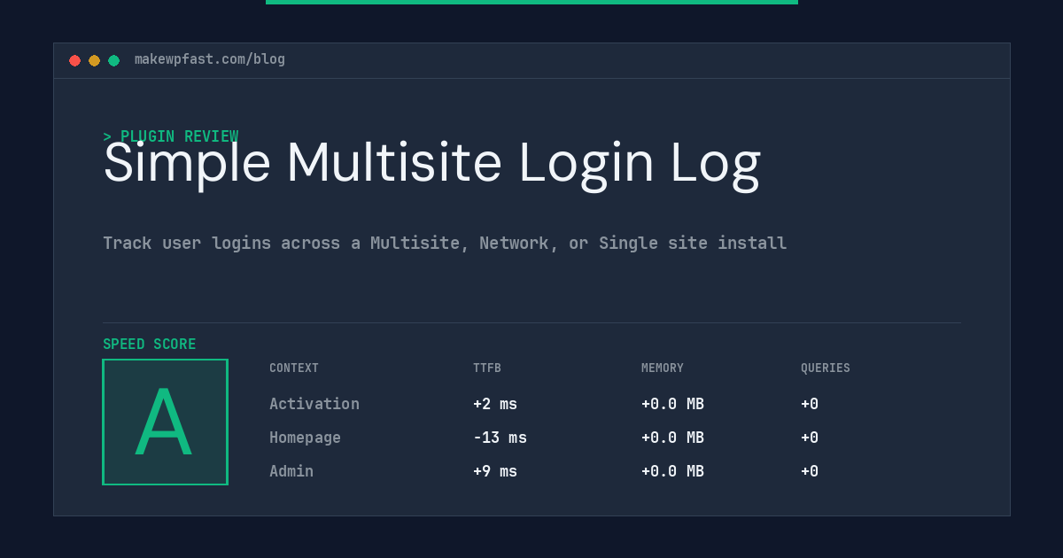Click the yellow window dot
The image size is (1063, 558).
94,60
